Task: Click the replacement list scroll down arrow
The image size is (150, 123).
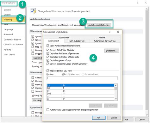Action: tap(116, 99)
